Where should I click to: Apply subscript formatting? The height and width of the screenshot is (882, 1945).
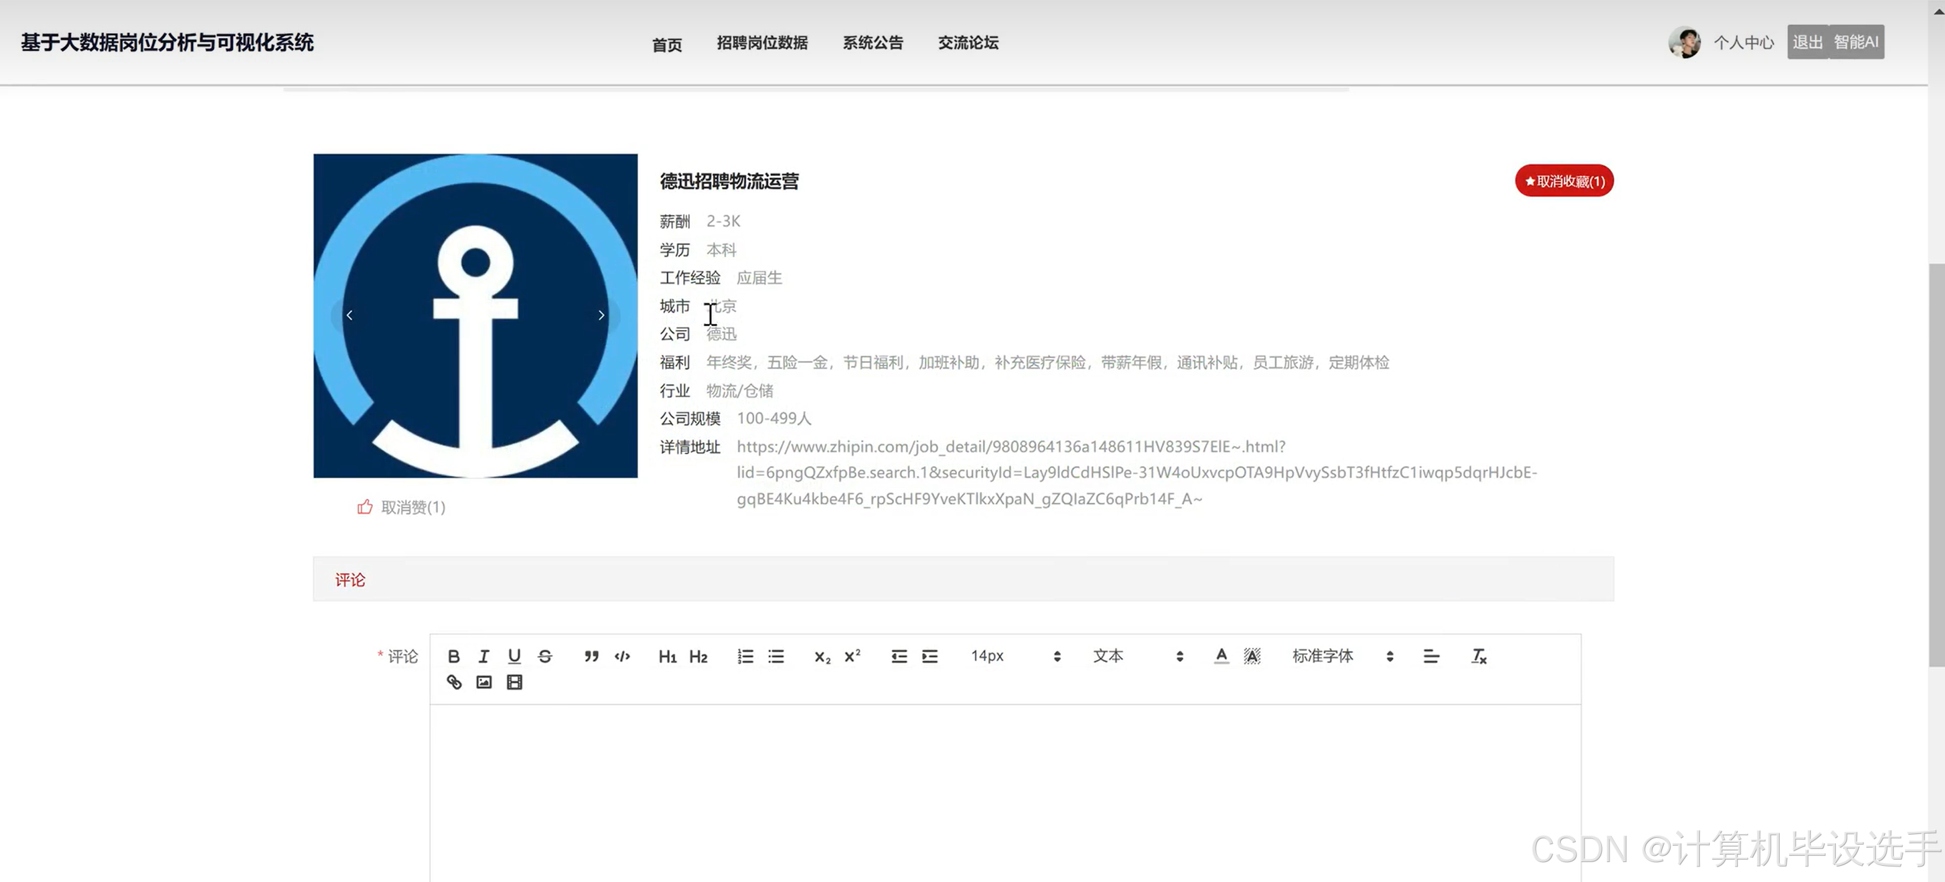tap(822, 656)
